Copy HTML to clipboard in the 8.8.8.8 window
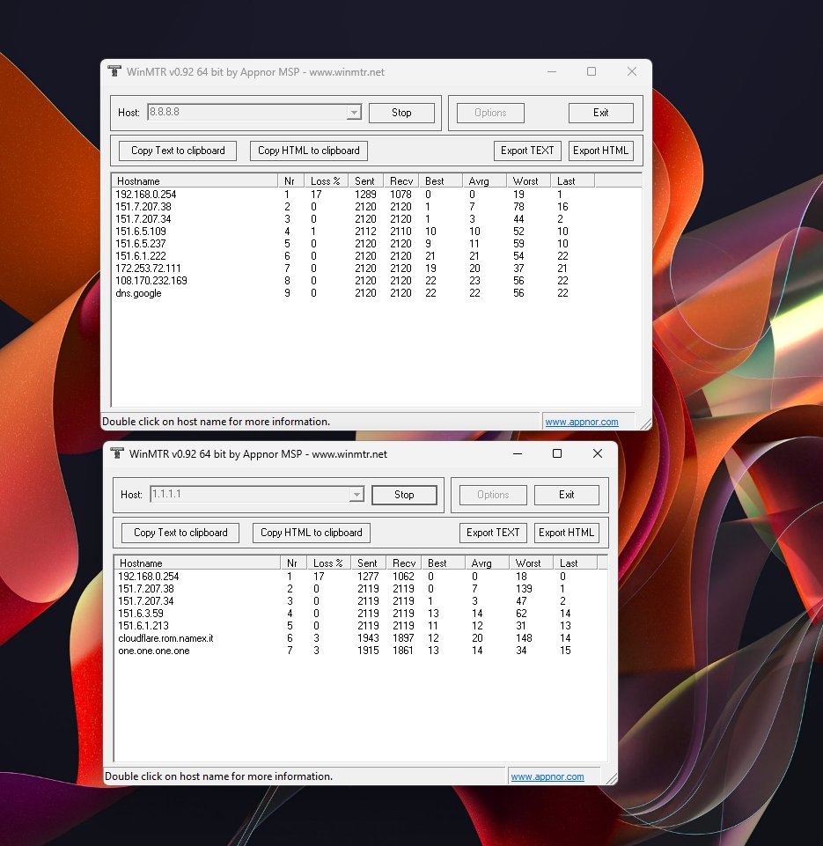This screenshot has height=846, width=823. 309,151
